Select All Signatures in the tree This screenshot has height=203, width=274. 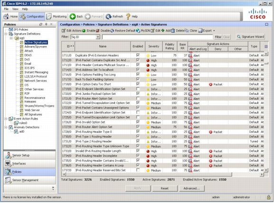click(33, 114)
